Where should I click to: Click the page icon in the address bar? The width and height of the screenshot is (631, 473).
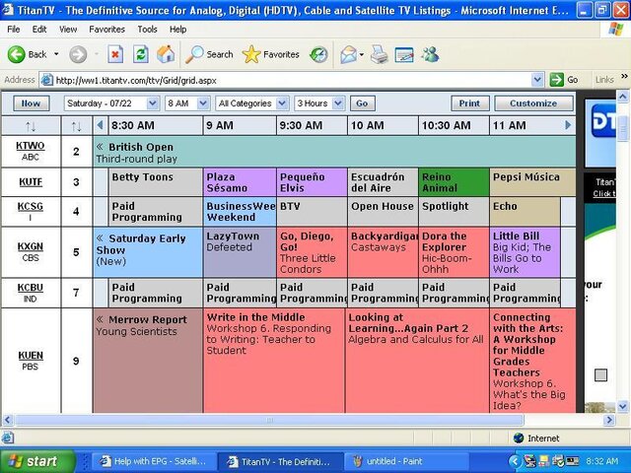point(47,80)
